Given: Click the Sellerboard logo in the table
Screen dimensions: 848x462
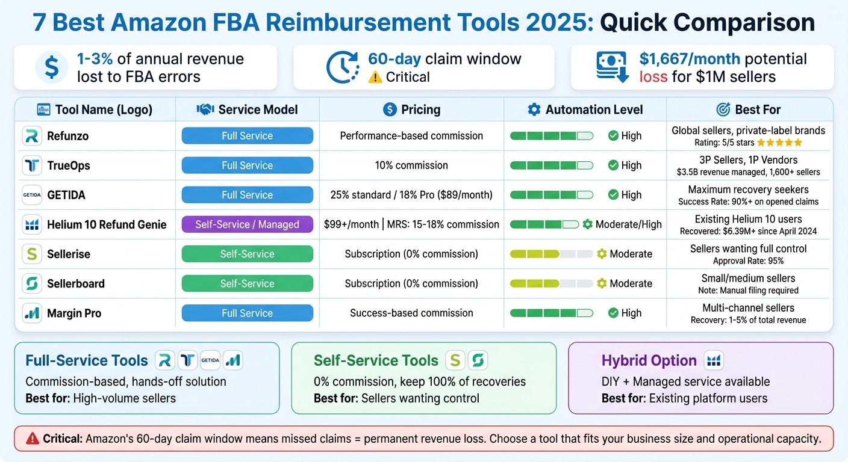Looking at the screenshot, I should coord(31,283).
